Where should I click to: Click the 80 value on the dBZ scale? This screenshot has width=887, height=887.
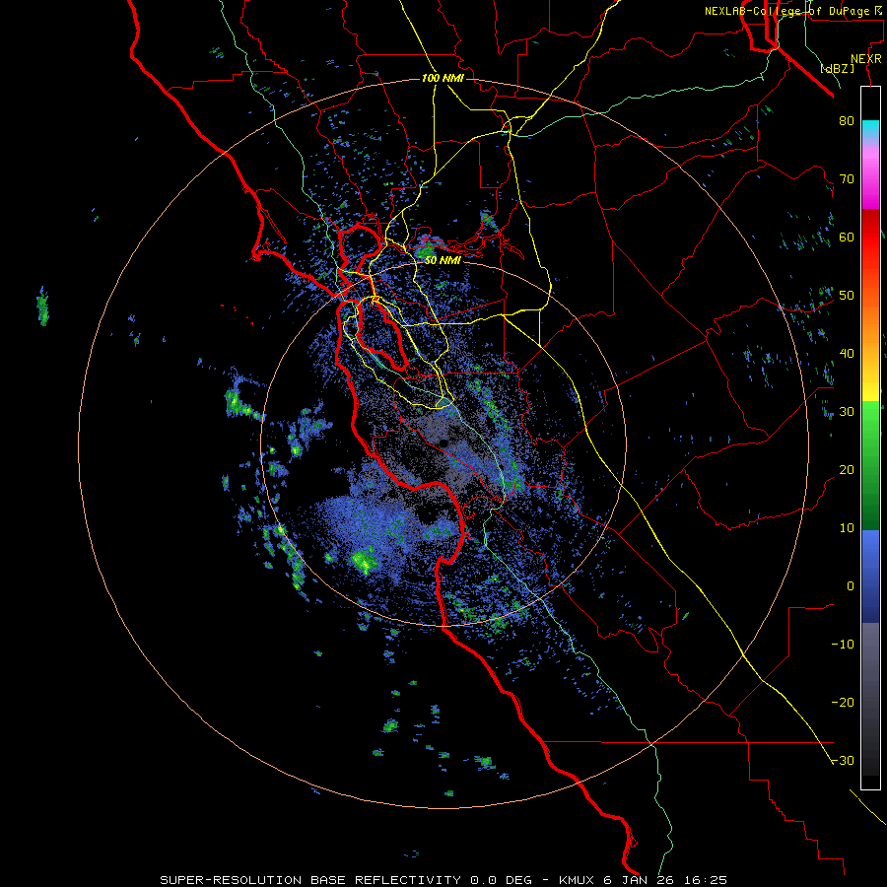point(847,120)
